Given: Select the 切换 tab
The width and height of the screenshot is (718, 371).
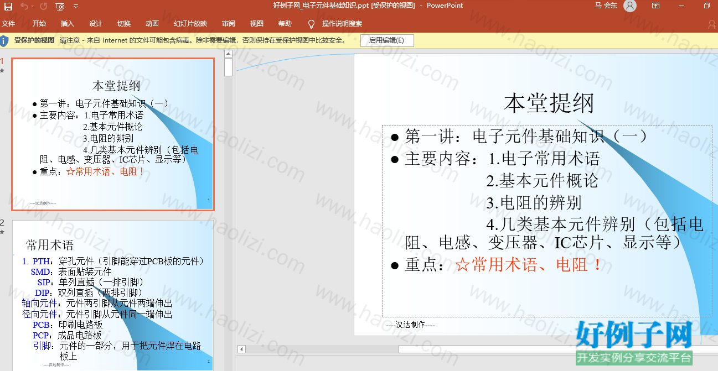Looking at the screenshot, I should click(124, 24).
